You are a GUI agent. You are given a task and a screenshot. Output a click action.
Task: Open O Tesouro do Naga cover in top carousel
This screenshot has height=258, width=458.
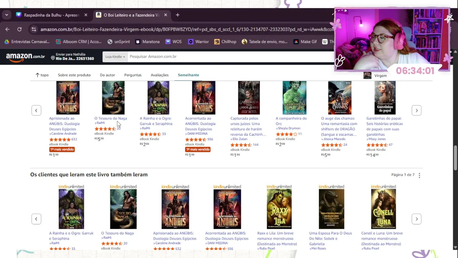pos(113,98)
